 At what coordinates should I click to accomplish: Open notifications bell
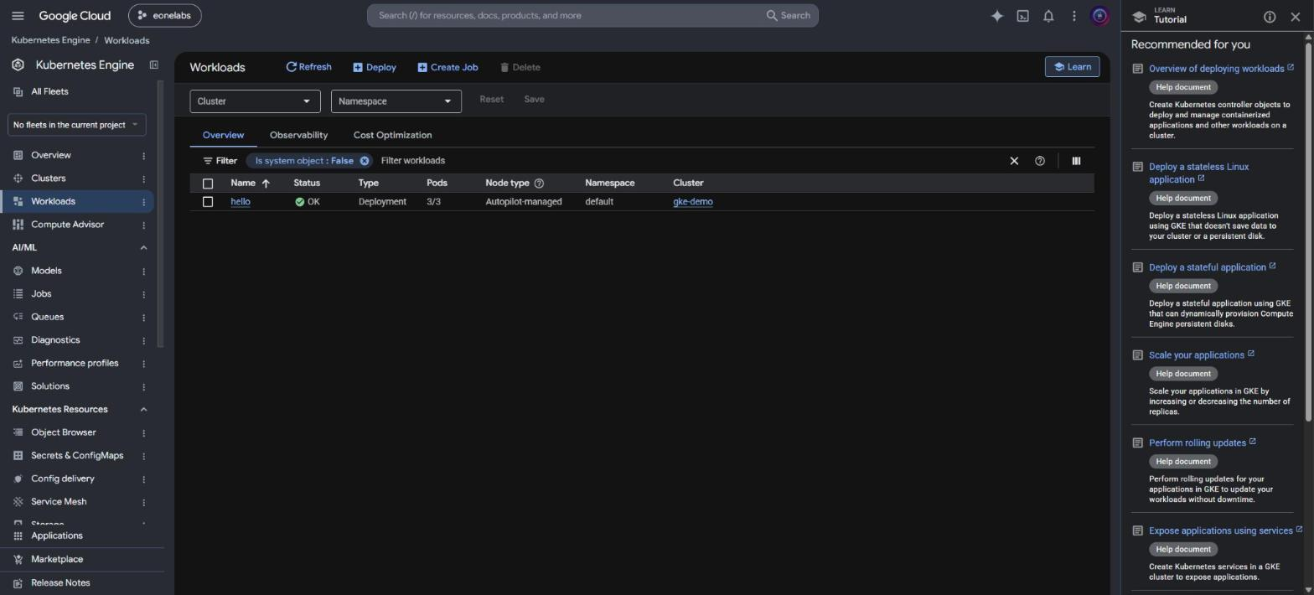[1048, 16]
